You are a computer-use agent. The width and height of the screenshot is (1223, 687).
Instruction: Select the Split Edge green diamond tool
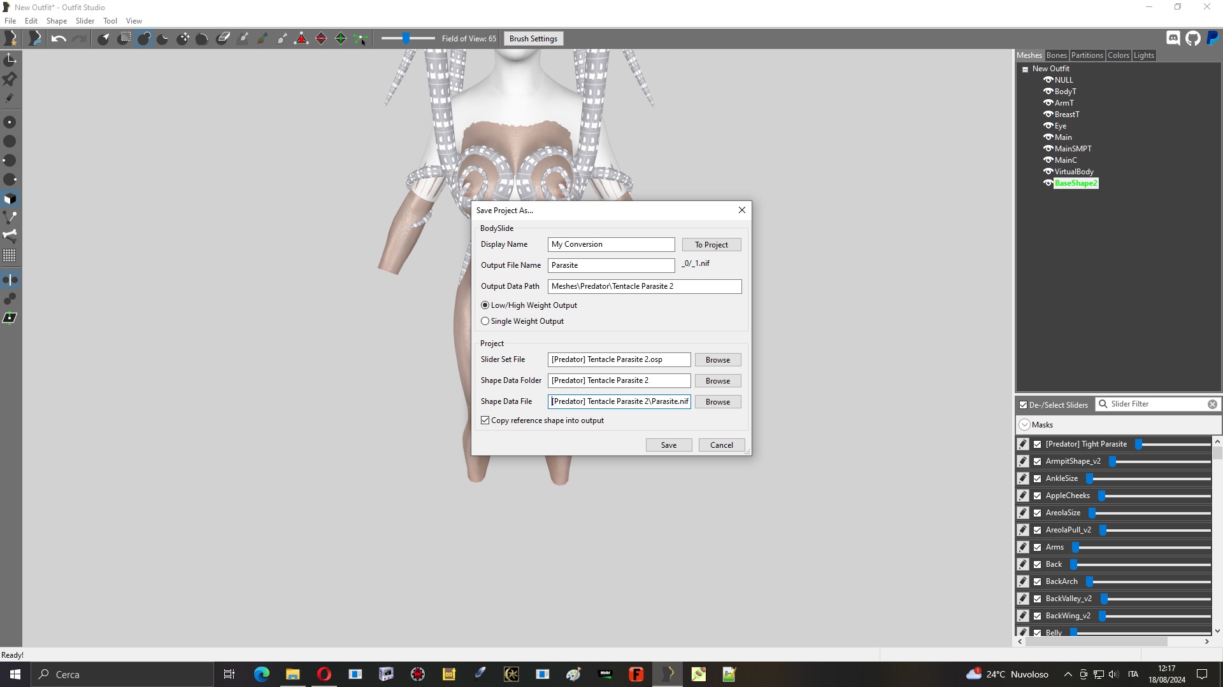(341, 39)
